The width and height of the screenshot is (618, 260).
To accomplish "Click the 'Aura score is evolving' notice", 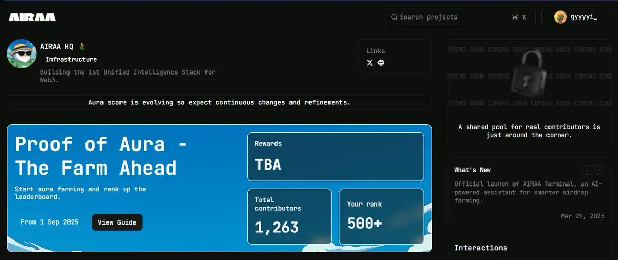I will point(219,102).
